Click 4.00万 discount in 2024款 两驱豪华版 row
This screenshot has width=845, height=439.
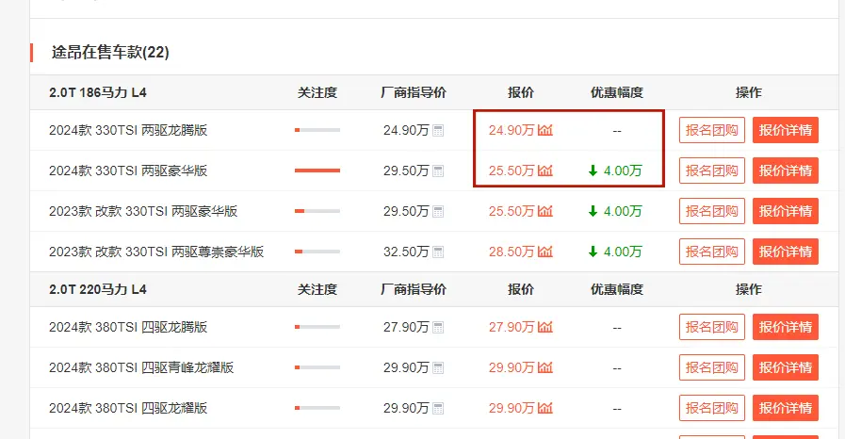[x=623, y=171]
